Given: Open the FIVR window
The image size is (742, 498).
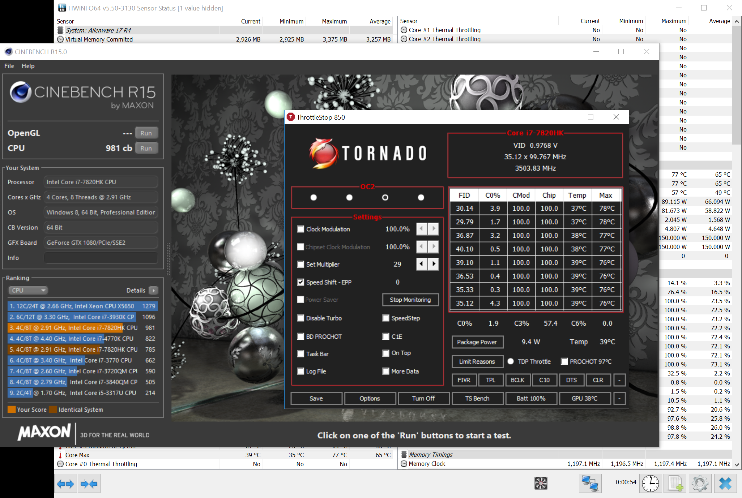Looking at the screenshot, I should point(464,380).
